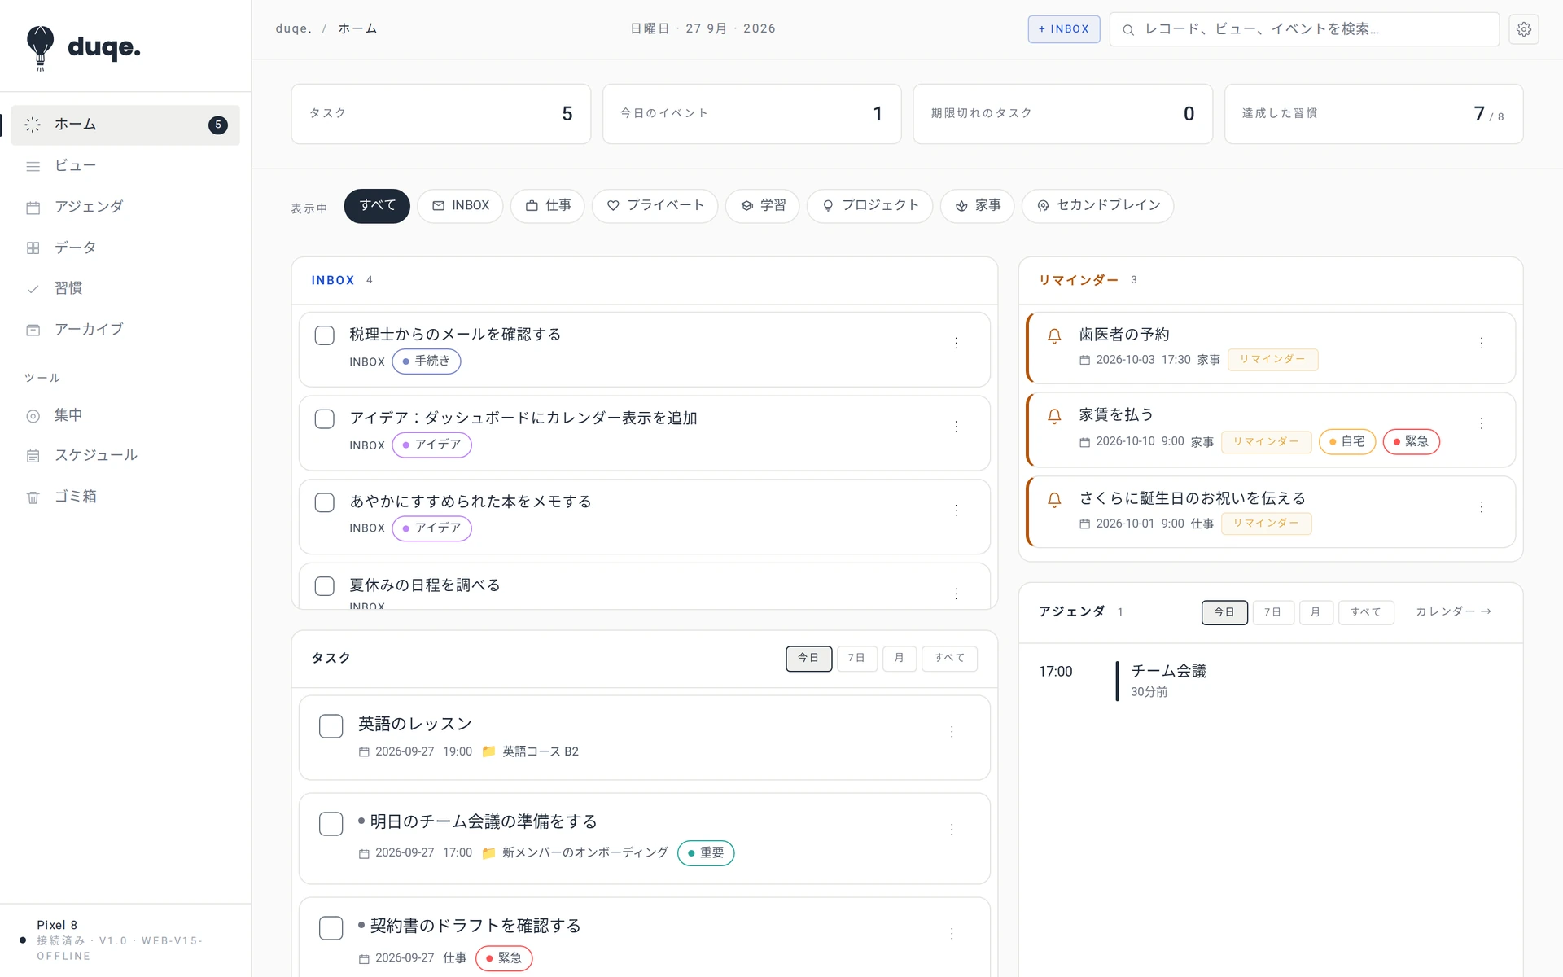Open options for あやかにすすめられた本をメモする
Screen dimensions: 1563x977
[x=956, y=510]
